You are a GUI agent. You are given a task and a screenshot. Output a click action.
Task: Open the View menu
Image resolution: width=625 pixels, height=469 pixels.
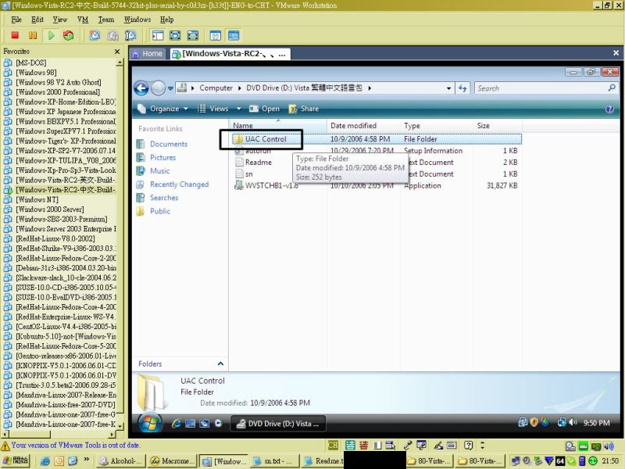(x=60, y=20)
